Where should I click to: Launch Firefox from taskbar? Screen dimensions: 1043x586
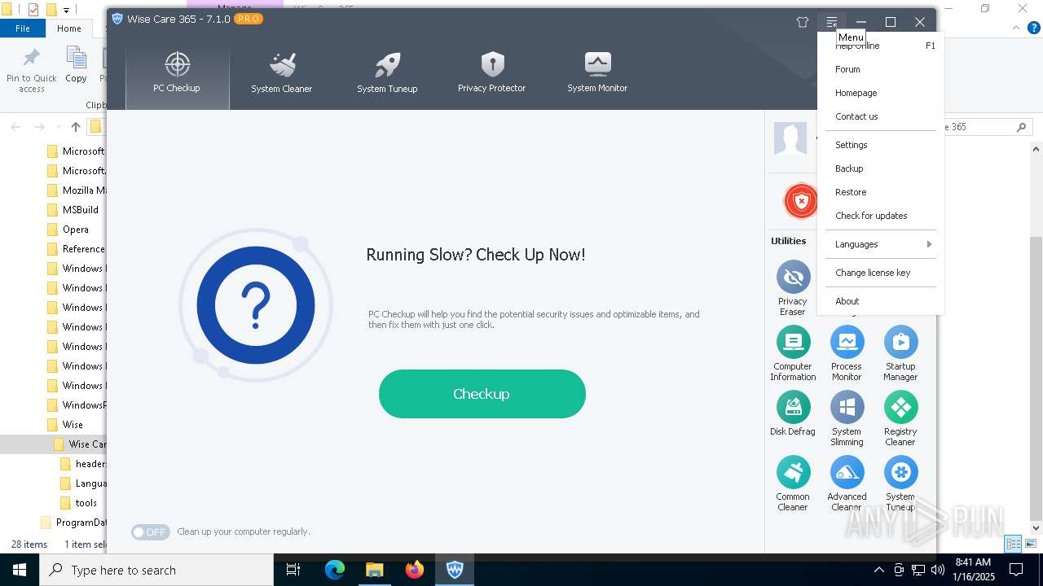point(415,570)
